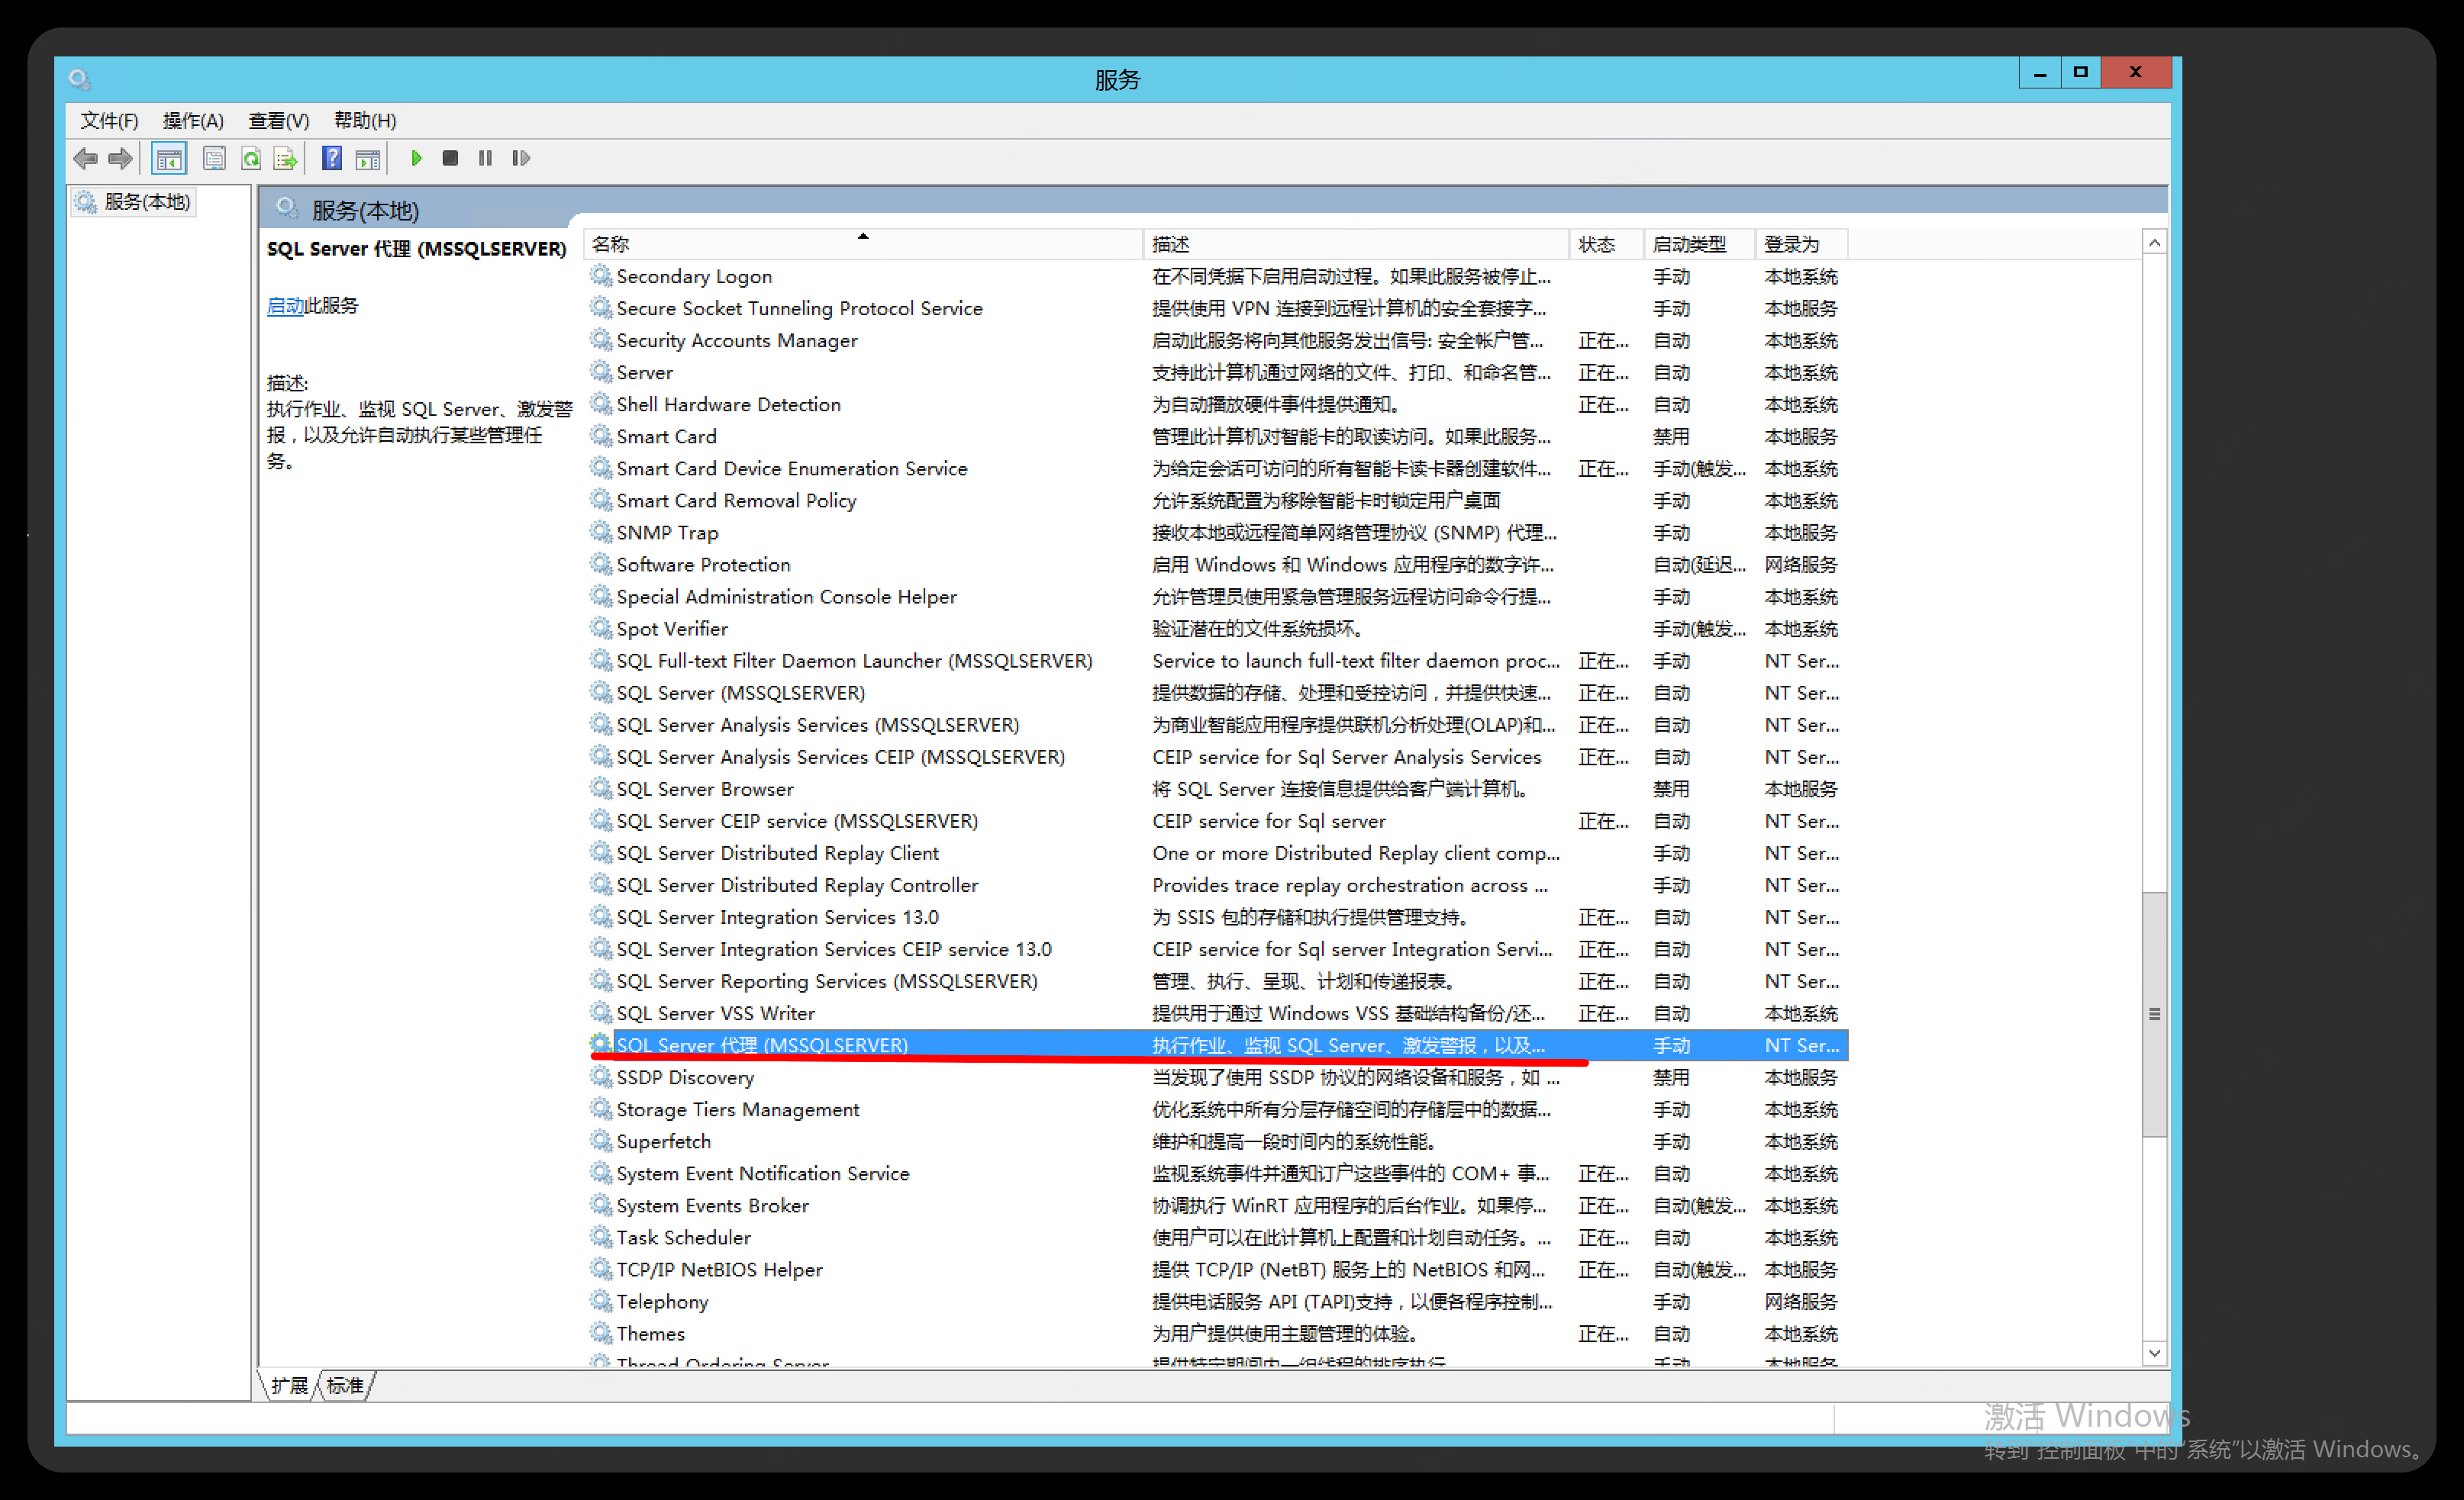2464x1500 pixels.
Task: Select TCP/IP NetBIOS Helper row
Action: click(1217, 1269)
